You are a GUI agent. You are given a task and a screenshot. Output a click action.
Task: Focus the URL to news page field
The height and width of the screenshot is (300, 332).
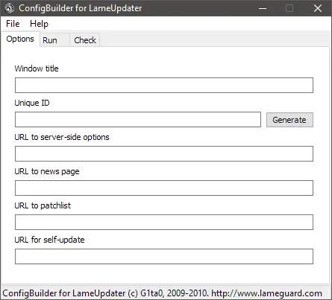point(164,188)
